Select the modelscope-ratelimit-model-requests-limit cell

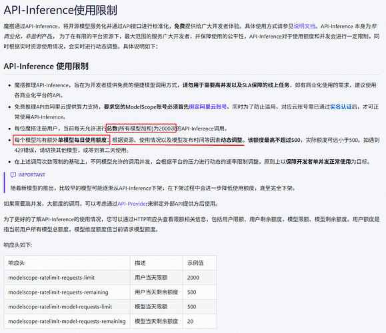(x=67, y=306)
